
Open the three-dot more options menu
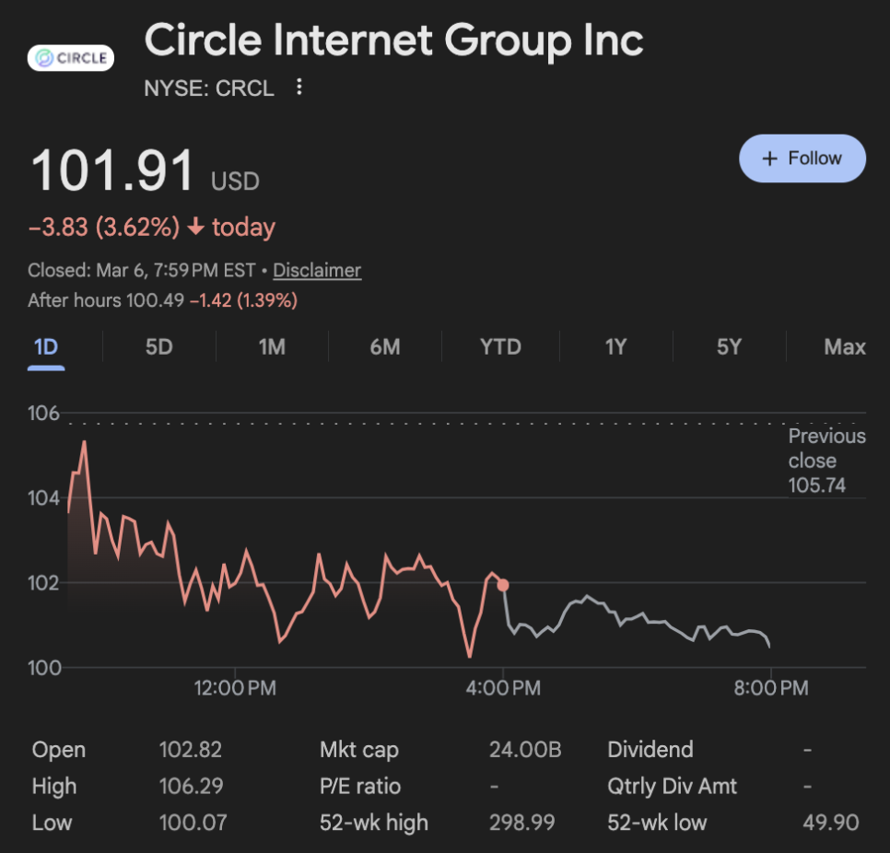[x=299, y=88]
